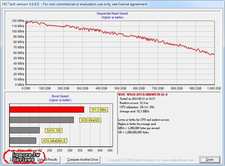The width and height of the screenshot is (225, 166).
Task: Click the 300.2GB axis label
Action: 82,88
